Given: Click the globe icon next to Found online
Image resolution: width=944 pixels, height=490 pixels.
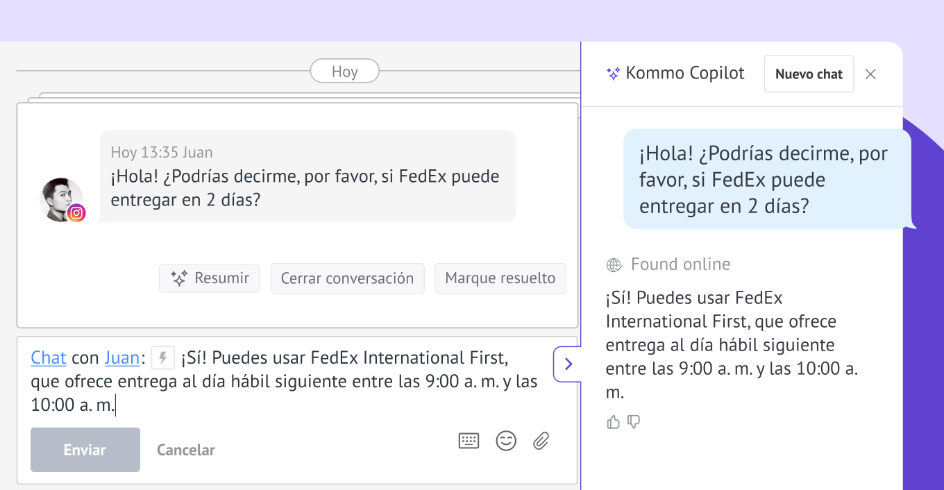Looking at the screenshot, I should point(614,265).
